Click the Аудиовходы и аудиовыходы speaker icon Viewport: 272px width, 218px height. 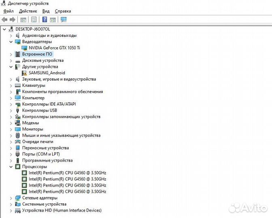[x=17, y=36]
